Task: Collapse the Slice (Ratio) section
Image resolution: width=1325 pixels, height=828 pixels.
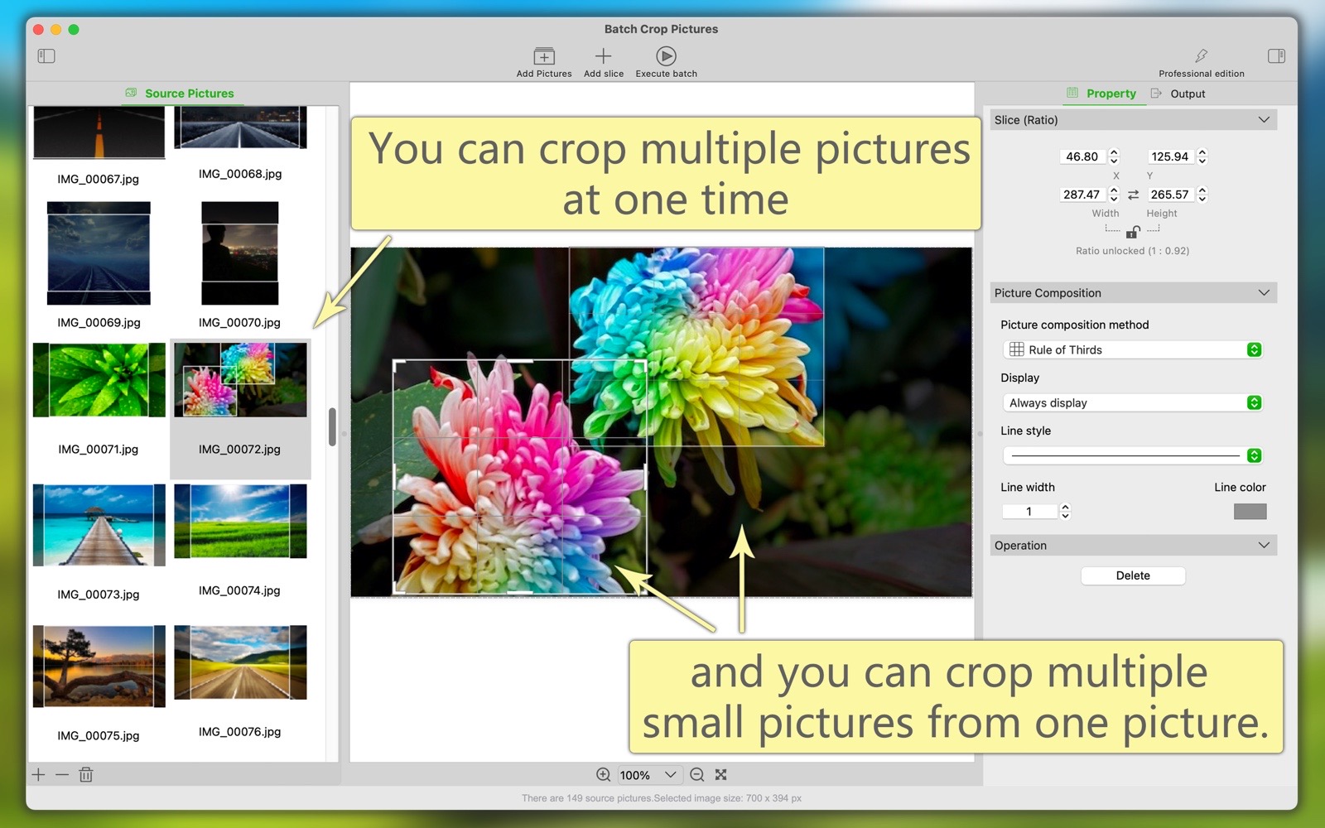Action: (1264, 120)
